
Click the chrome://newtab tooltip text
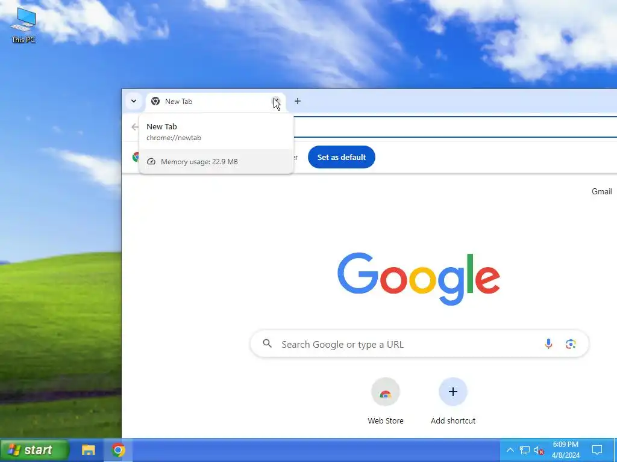coord(174,138)
